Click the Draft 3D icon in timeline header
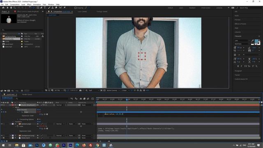This screenshot has height=148, width=263. [x=76, y=99]
